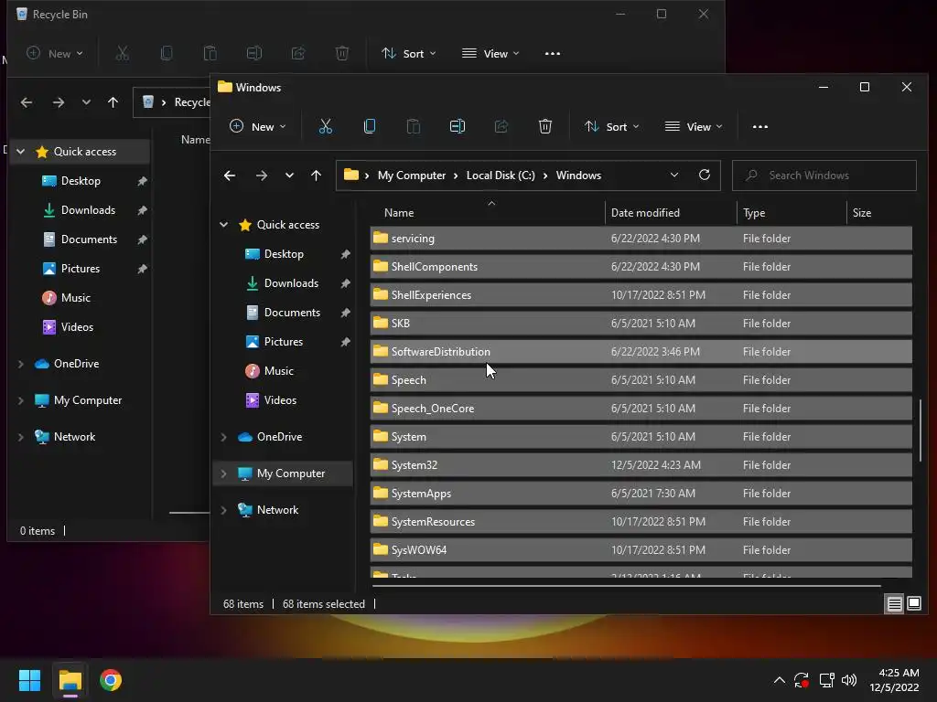This screenshot has width=937, height=702.
Task: Click the Share icon in Windows window toolbar
Action: (x=501, y=126)
